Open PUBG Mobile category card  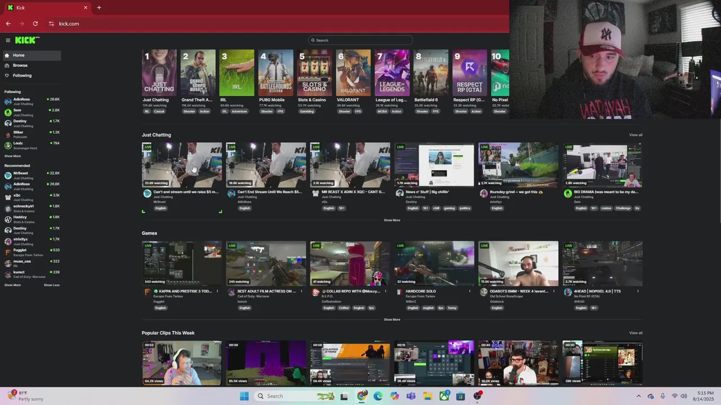pyautogui.click(x=276, y=73)
